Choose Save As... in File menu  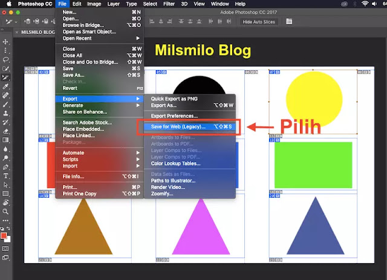[100, 75]
